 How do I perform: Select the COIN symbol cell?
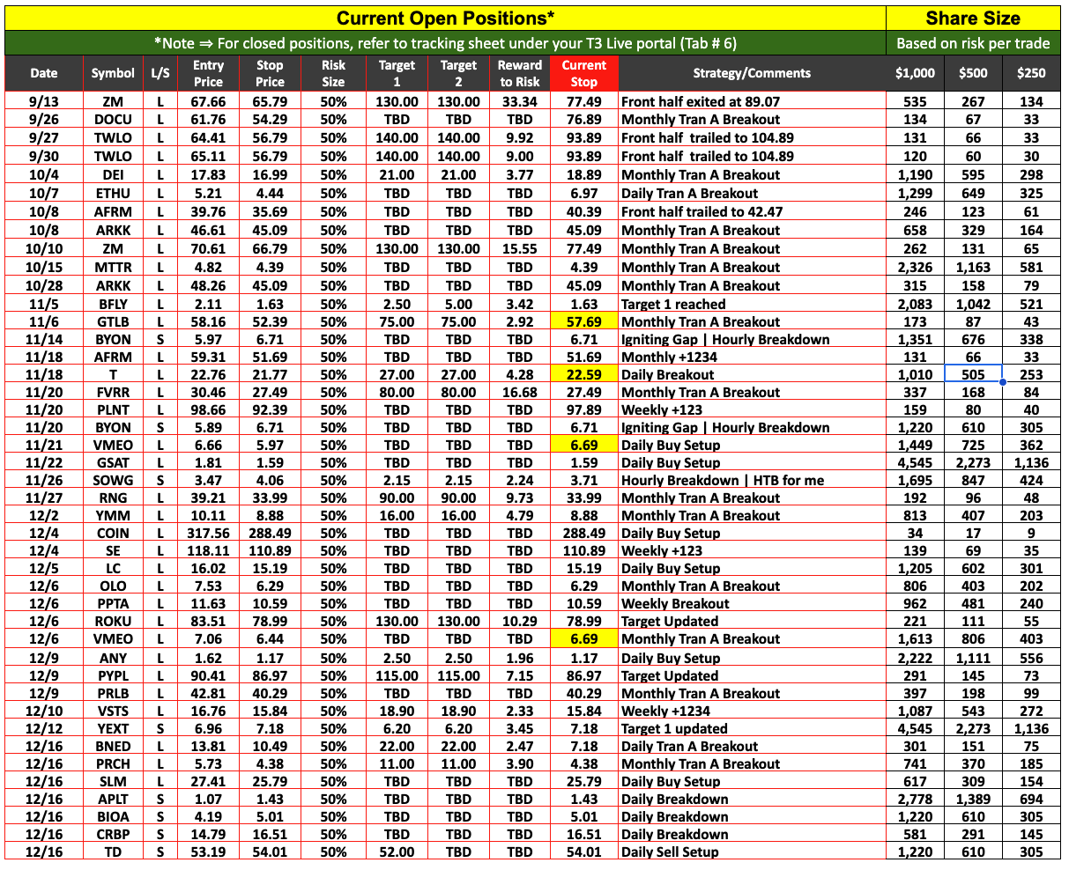(113, 534)
